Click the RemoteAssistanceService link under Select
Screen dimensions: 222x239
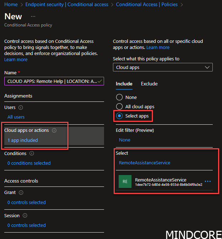click(144, 163)
